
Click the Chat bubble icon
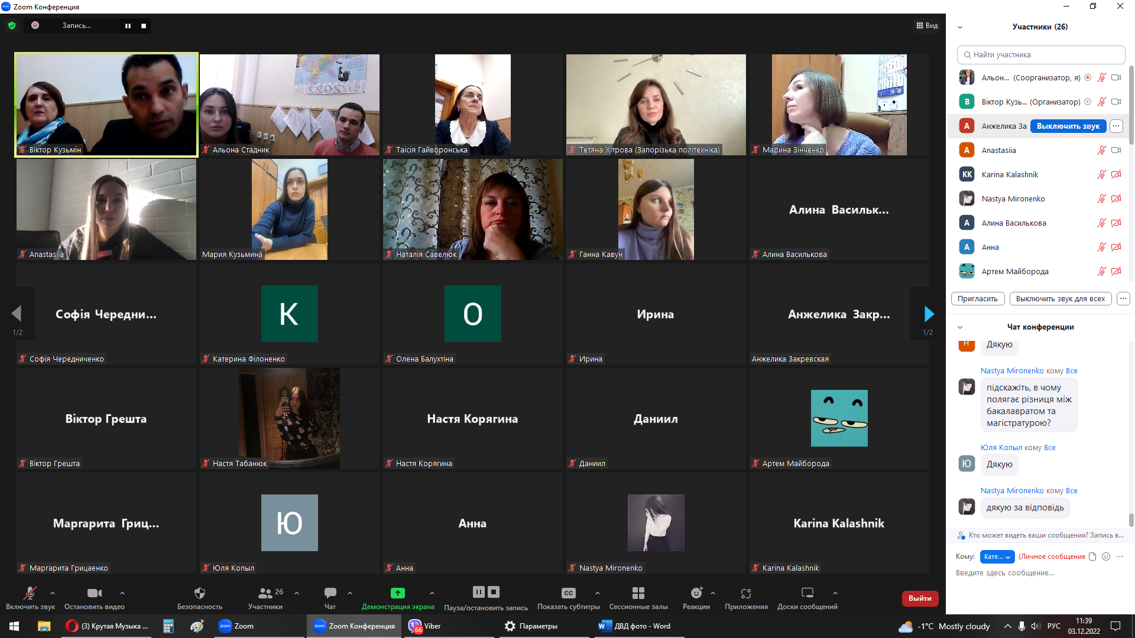coord(330,593)
